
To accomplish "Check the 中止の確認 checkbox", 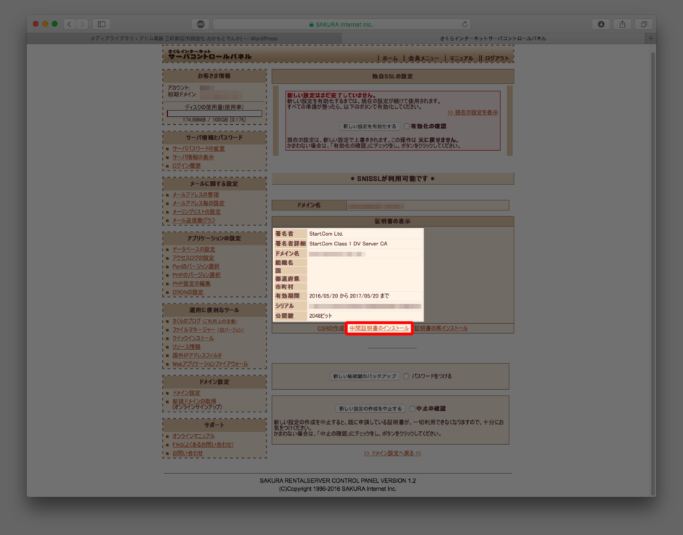I will [x=412, y=409].
